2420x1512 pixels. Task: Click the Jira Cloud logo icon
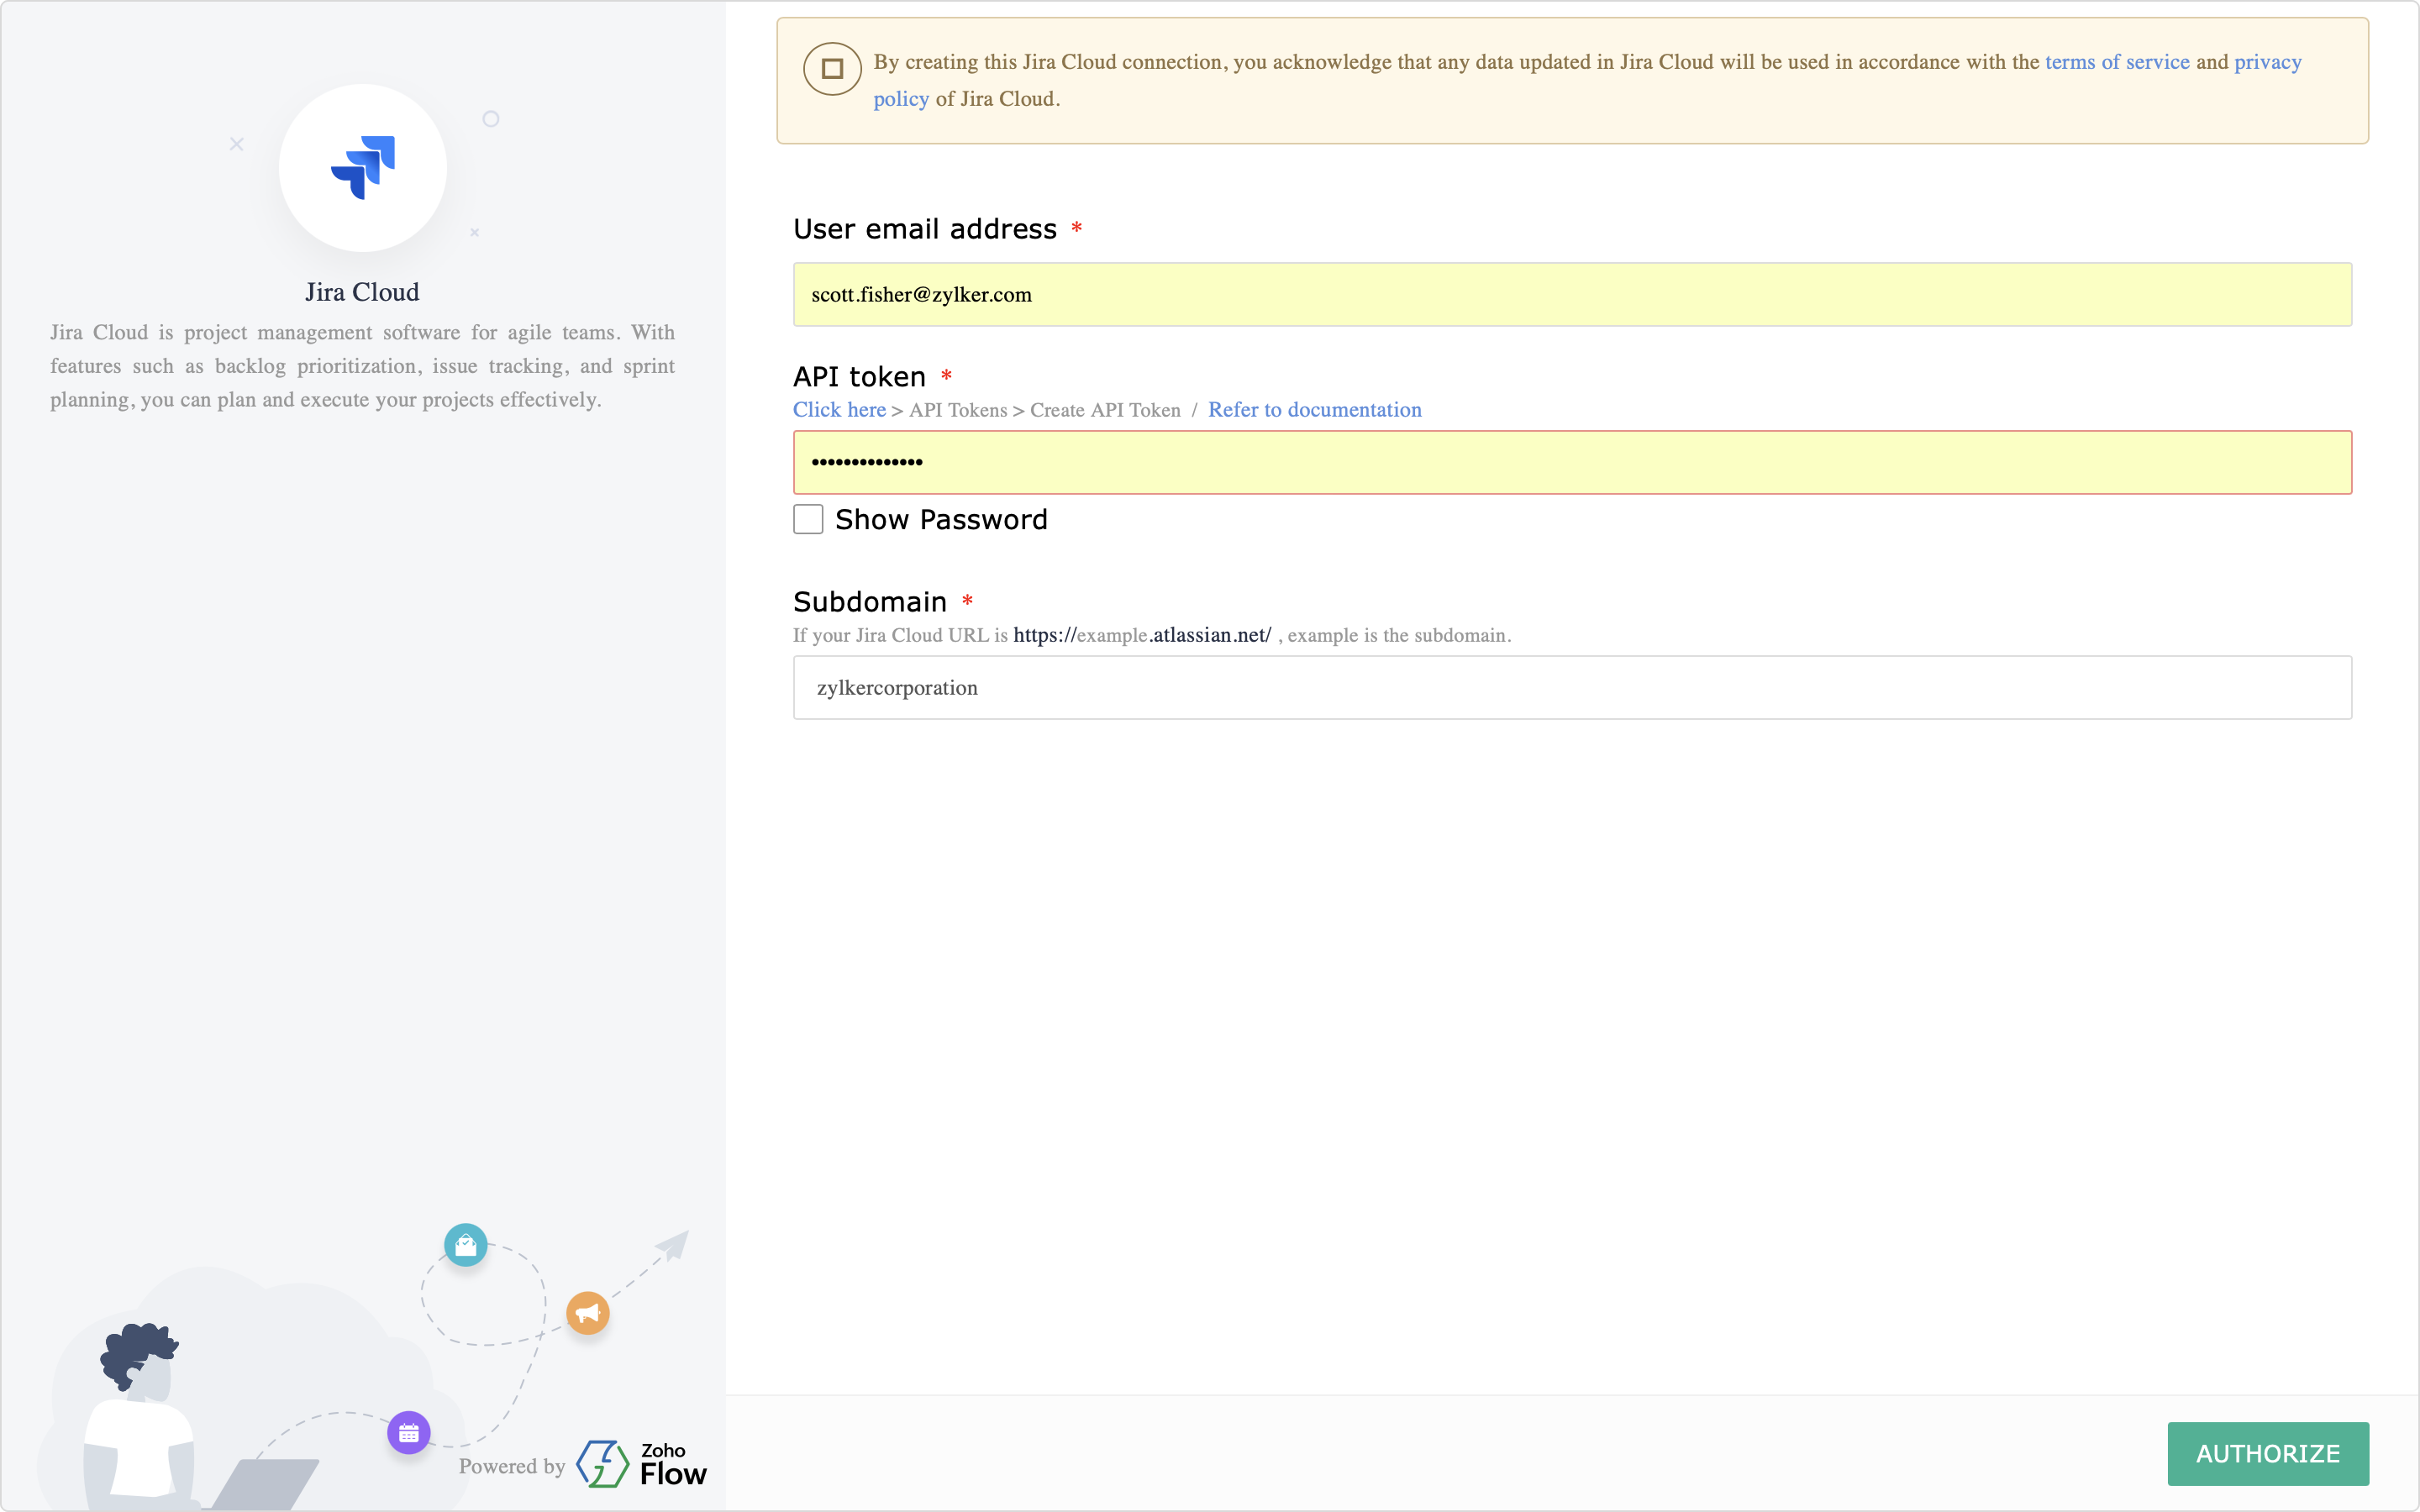point(362,167)
